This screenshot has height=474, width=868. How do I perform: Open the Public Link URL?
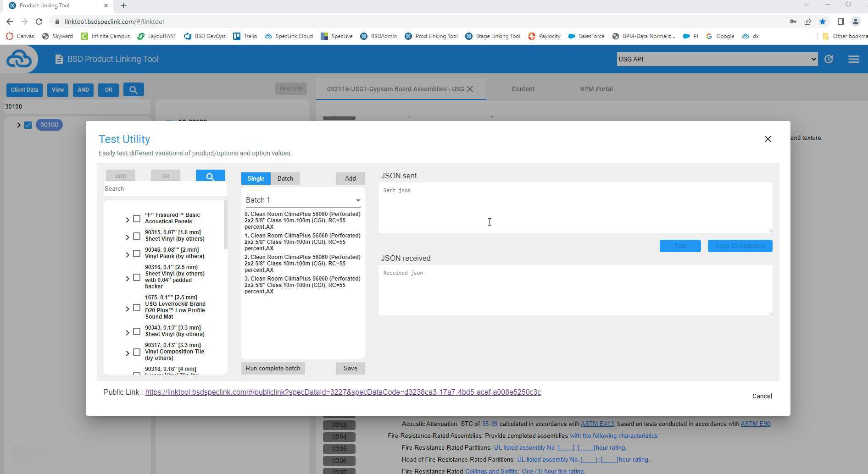click(343, 392)
